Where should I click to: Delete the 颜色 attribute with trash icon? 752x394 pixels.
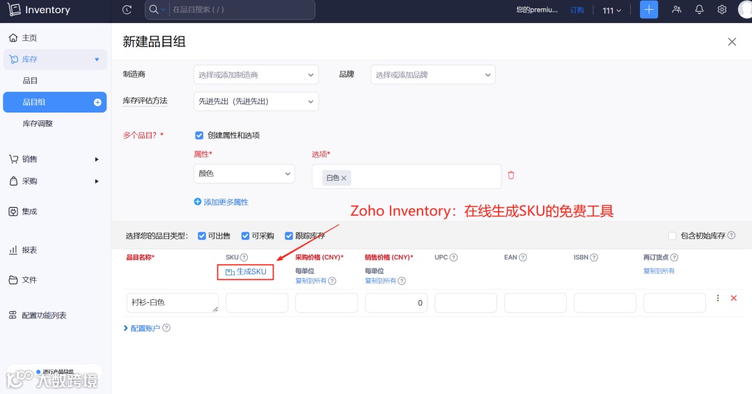coord(511,175)
